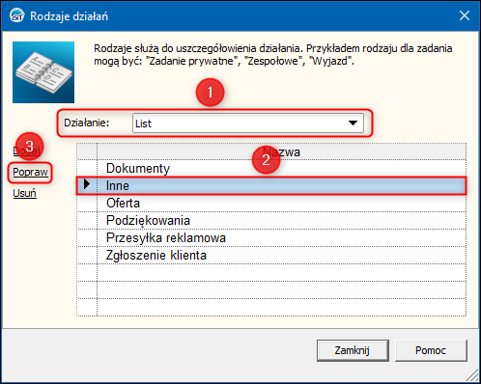Close the Rodzaje działań dialog

465,15
